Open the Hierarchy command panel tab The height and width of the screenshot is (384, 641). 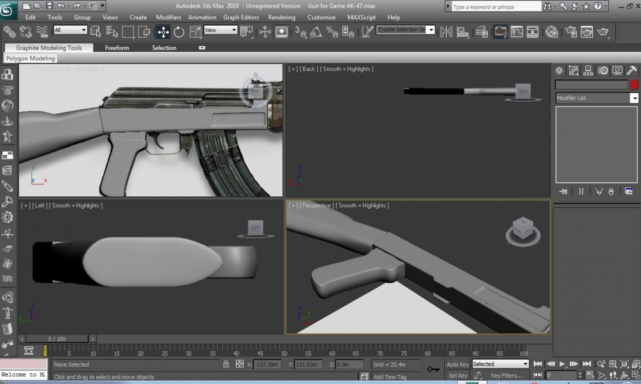(588, 70)
